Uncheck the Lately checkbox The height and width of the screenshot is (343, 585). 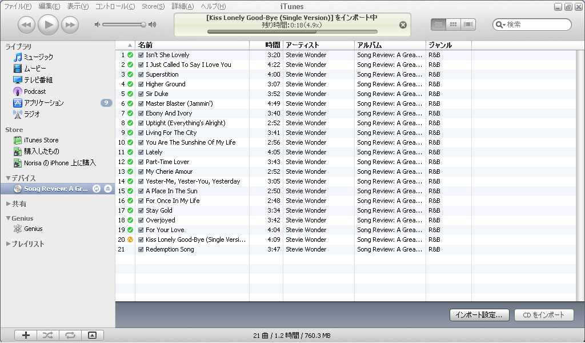[x=141, y=152]
